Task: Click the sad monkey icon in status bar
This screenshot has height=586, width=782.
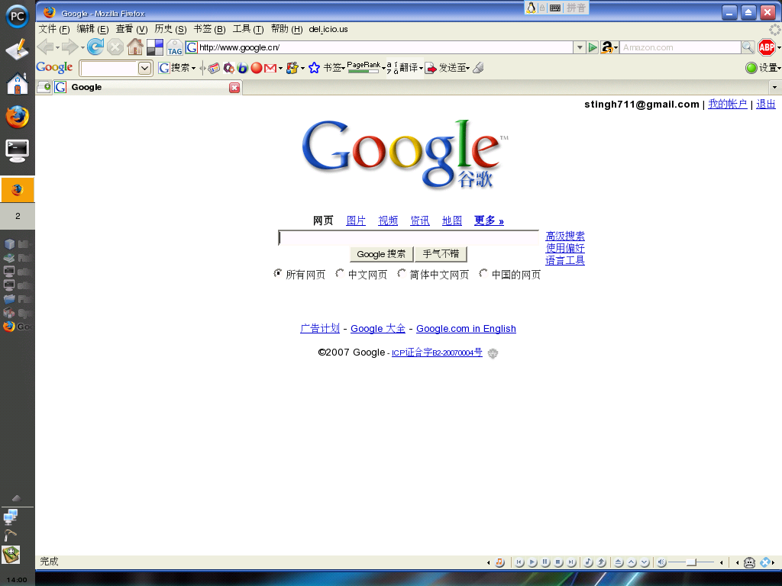Action: (749, 562)
